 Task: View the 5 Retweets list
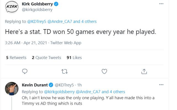[16, 58]
